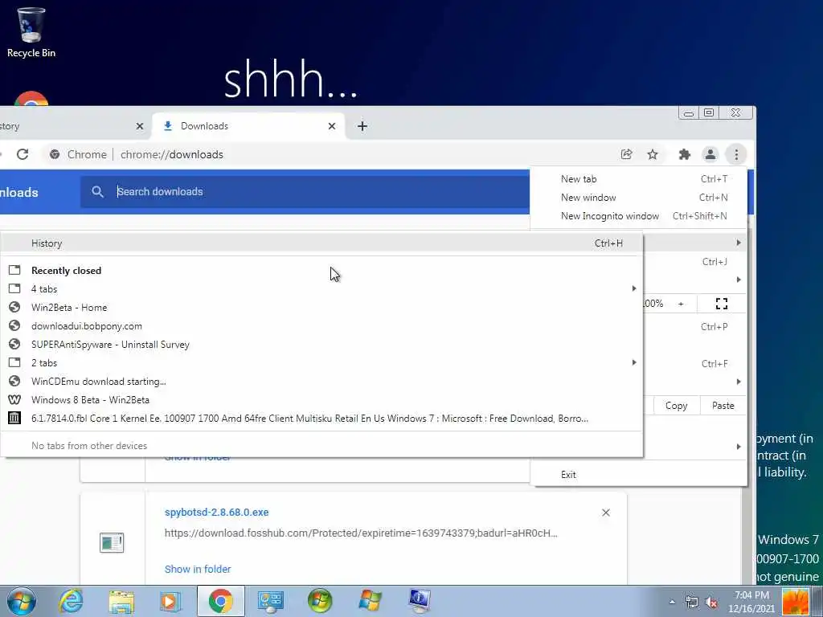
Task: Expand the More tools submenu arrow below Ctrl+F
Action: click(x=739, y=382)
